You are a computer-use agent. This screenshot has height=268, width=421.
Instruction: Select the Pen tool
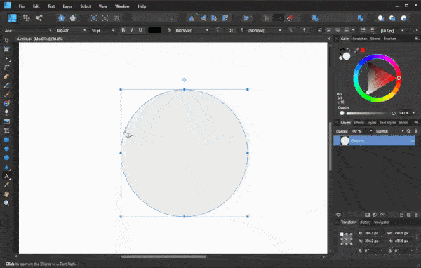(x=7, y=76)
